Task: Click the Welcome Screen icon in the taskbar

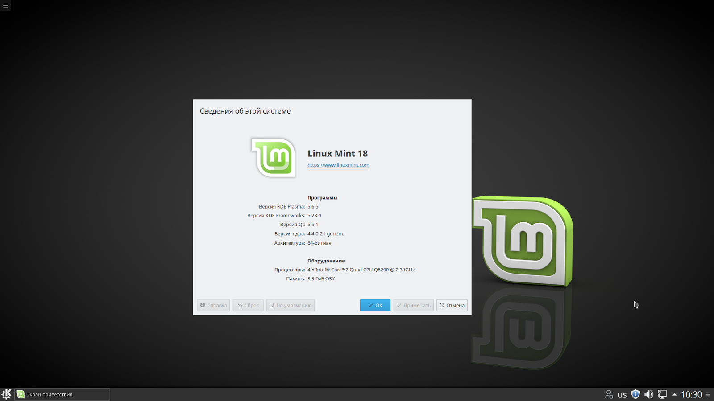Action: point(20,394)
